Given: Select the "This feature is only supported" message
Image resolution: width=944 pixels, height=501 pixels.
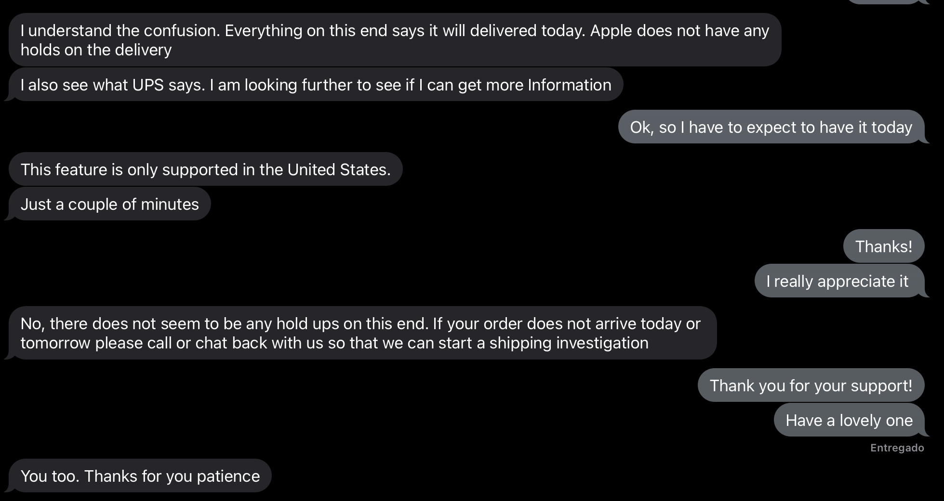Looking at the screenshot, I should [205, 169].
